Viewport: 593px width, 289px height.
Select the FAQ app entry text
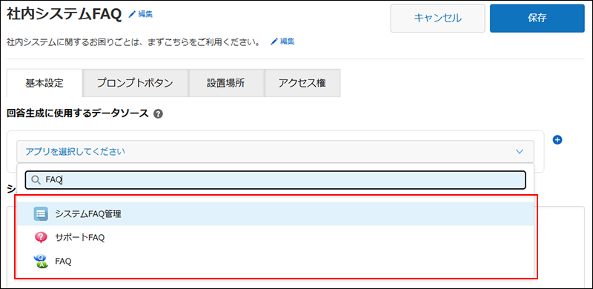point(63,262)
